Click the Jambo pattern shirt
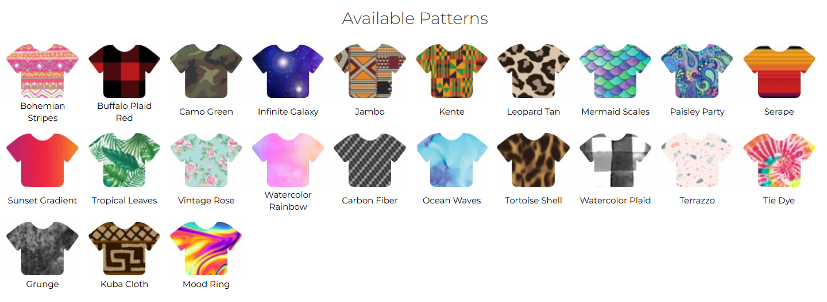Screen dimensions: 827x302 pyautogui.click(x=370, y=71)
